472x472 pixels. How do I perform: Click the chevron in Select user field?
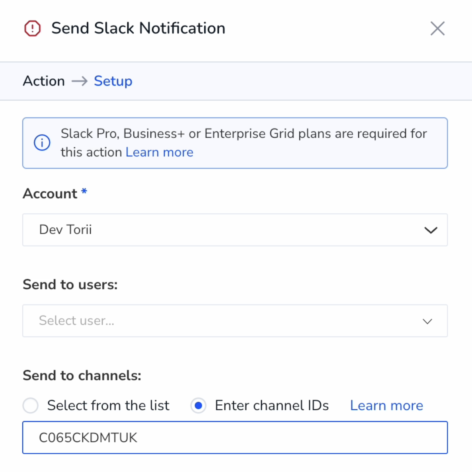tap(427, 321)
